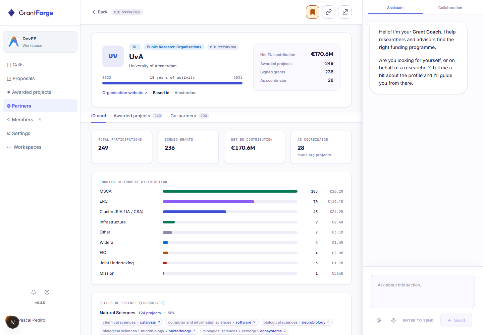The height and width of the screenshot is (335, 483).
Task: Copy link with the chain icon
Action: tap(328, 12)
